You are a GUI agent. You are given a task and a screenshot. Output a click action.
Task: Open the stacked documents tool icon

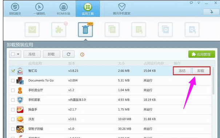tap(112, 29)
